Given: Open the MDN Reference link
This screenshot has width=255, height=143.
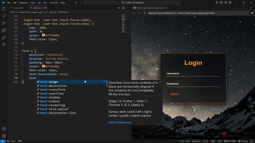Looking at the screenshot, I should [x=120, y=122].
